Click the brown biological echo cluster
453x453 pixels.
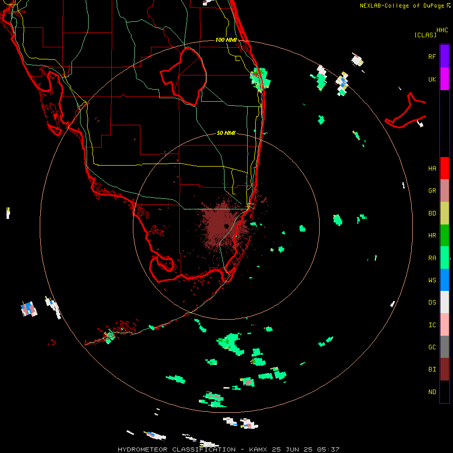click(225, 226)
